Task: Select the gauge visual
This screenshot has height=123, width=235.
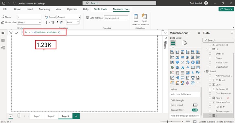Action: point(188,68)
